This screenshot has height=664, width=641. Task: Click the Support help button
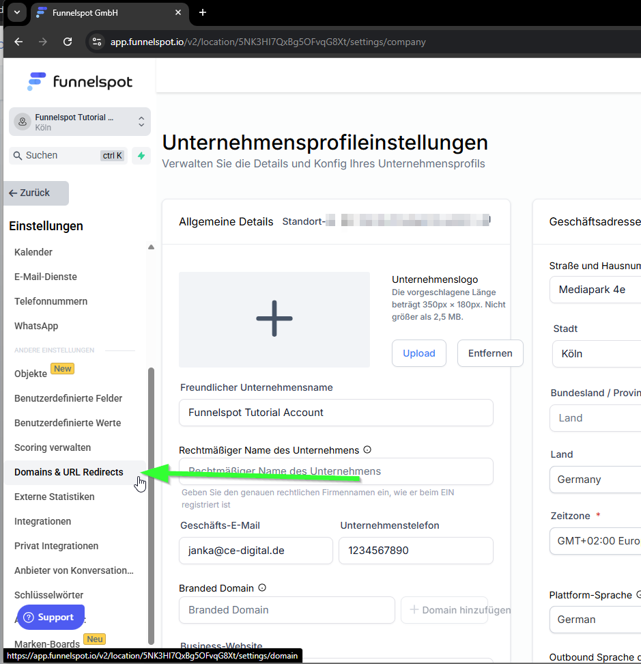[x=51, y=617]
